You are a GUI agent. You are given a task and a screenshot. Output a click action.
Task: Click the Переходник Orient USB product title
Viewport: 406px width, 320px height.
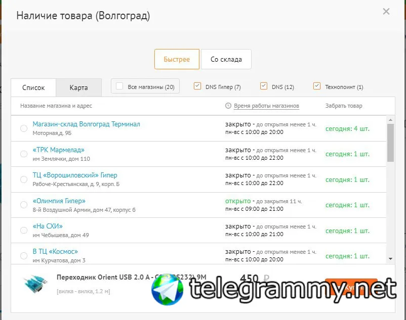(132, 277)
